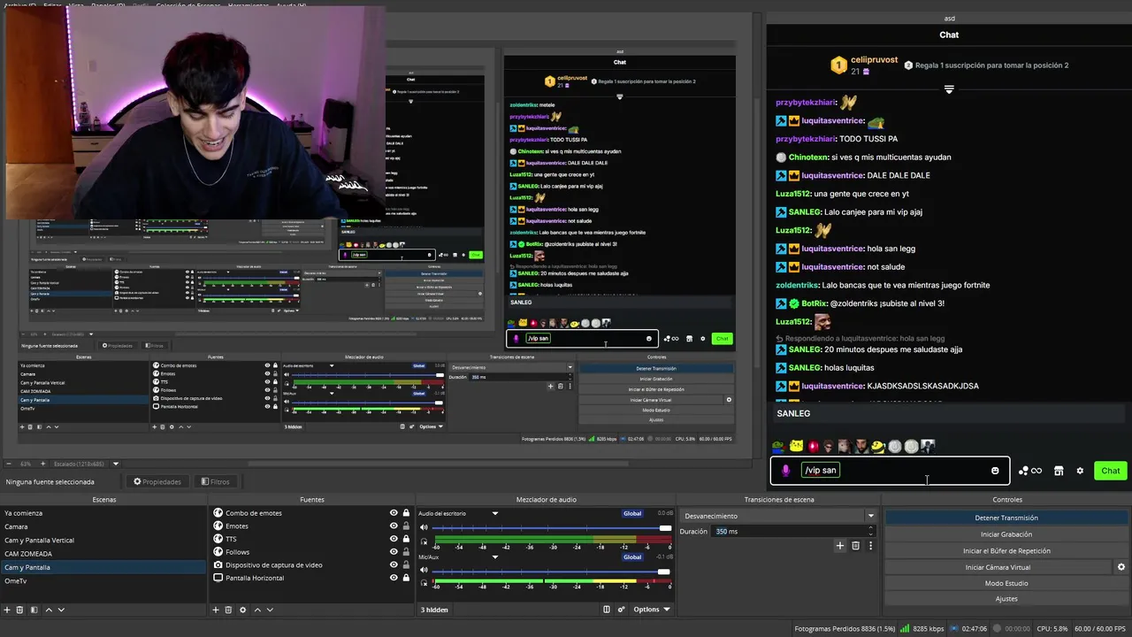Select Cam y Pantalla scene

pos(103,567)
